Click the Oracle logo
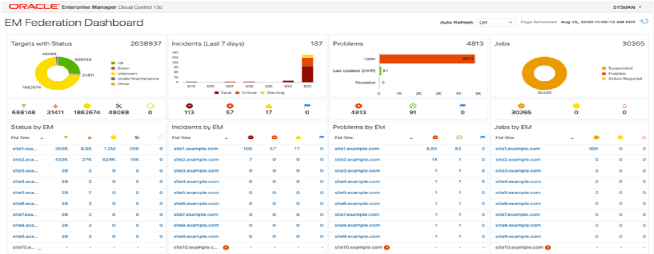This screenshot has width=654, height=254. (34, 6)
